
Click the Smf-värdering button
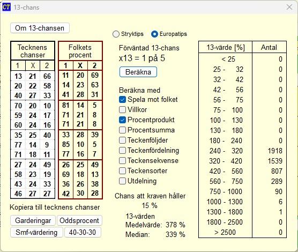pyautogui.click(x=36, y=232)
